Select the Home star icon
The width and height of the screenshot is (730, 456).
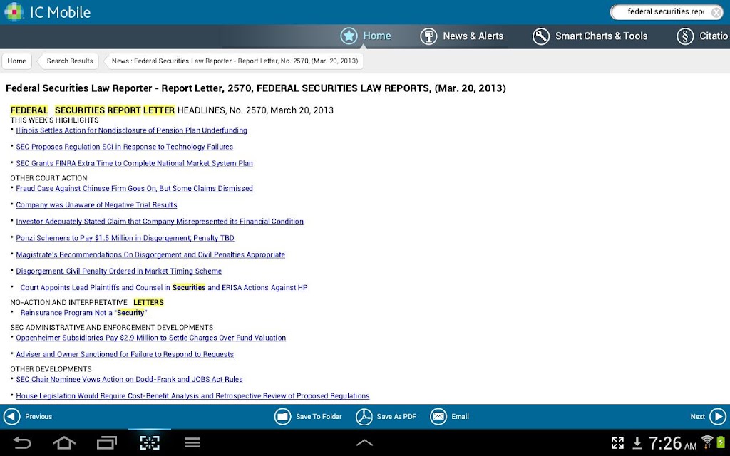349,36
